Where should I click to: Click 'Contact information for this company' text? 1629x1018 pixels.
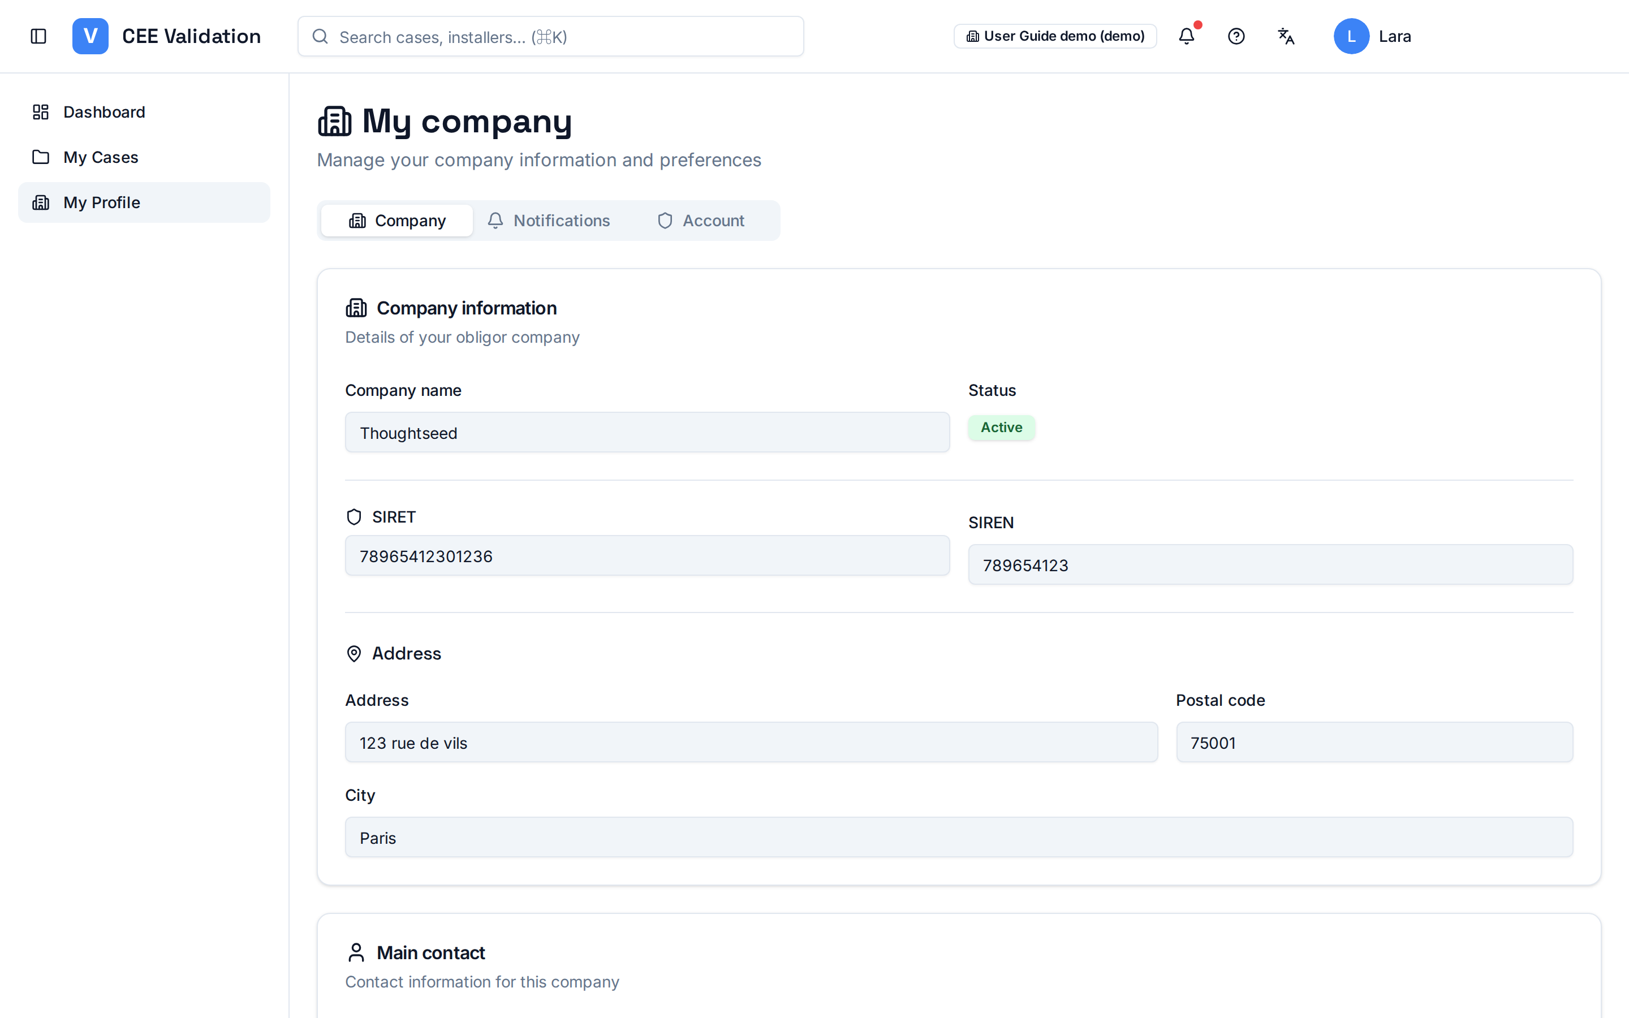point(482,982)
